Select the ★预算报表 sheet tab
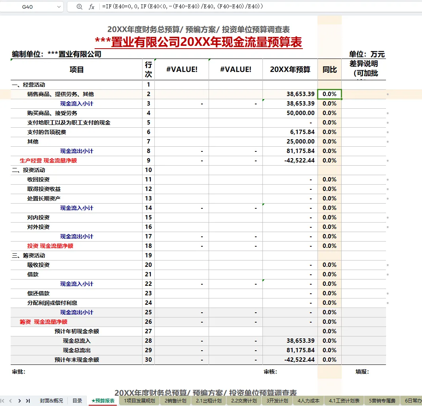Image resolution: width=422 pixels, height=406 pixels. coord(103,400)
